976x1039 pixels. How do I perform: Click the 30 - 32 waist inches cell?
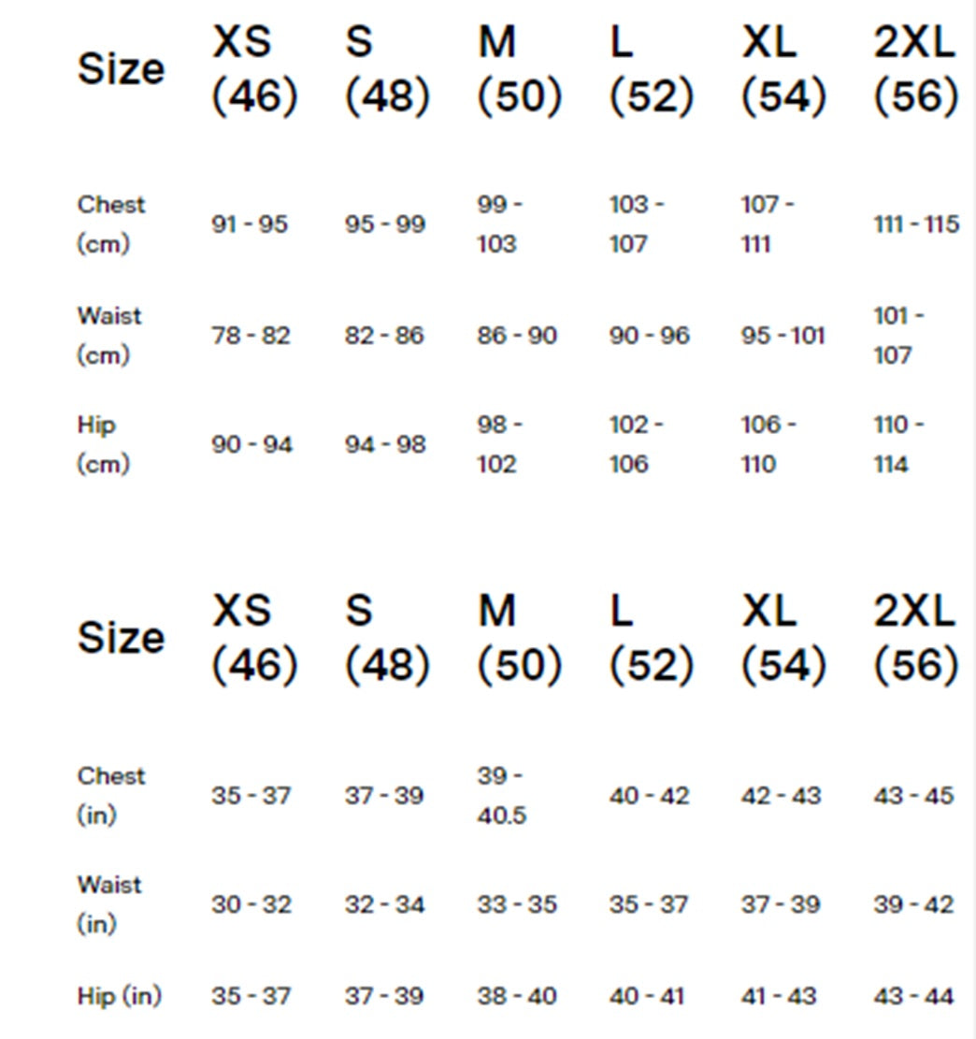[x=251, y=904]
